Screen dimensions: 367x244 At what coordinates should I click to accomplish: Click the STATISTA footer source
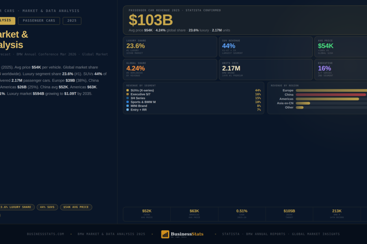[x=231, y=234]
